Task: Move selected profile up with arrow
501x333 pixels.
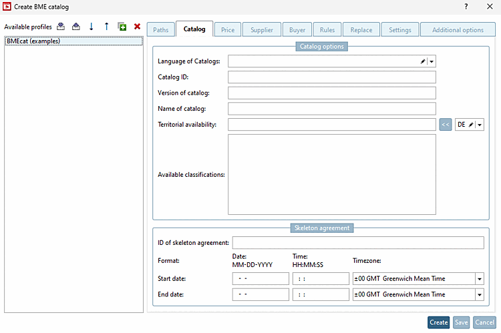Action: (107, 27)
